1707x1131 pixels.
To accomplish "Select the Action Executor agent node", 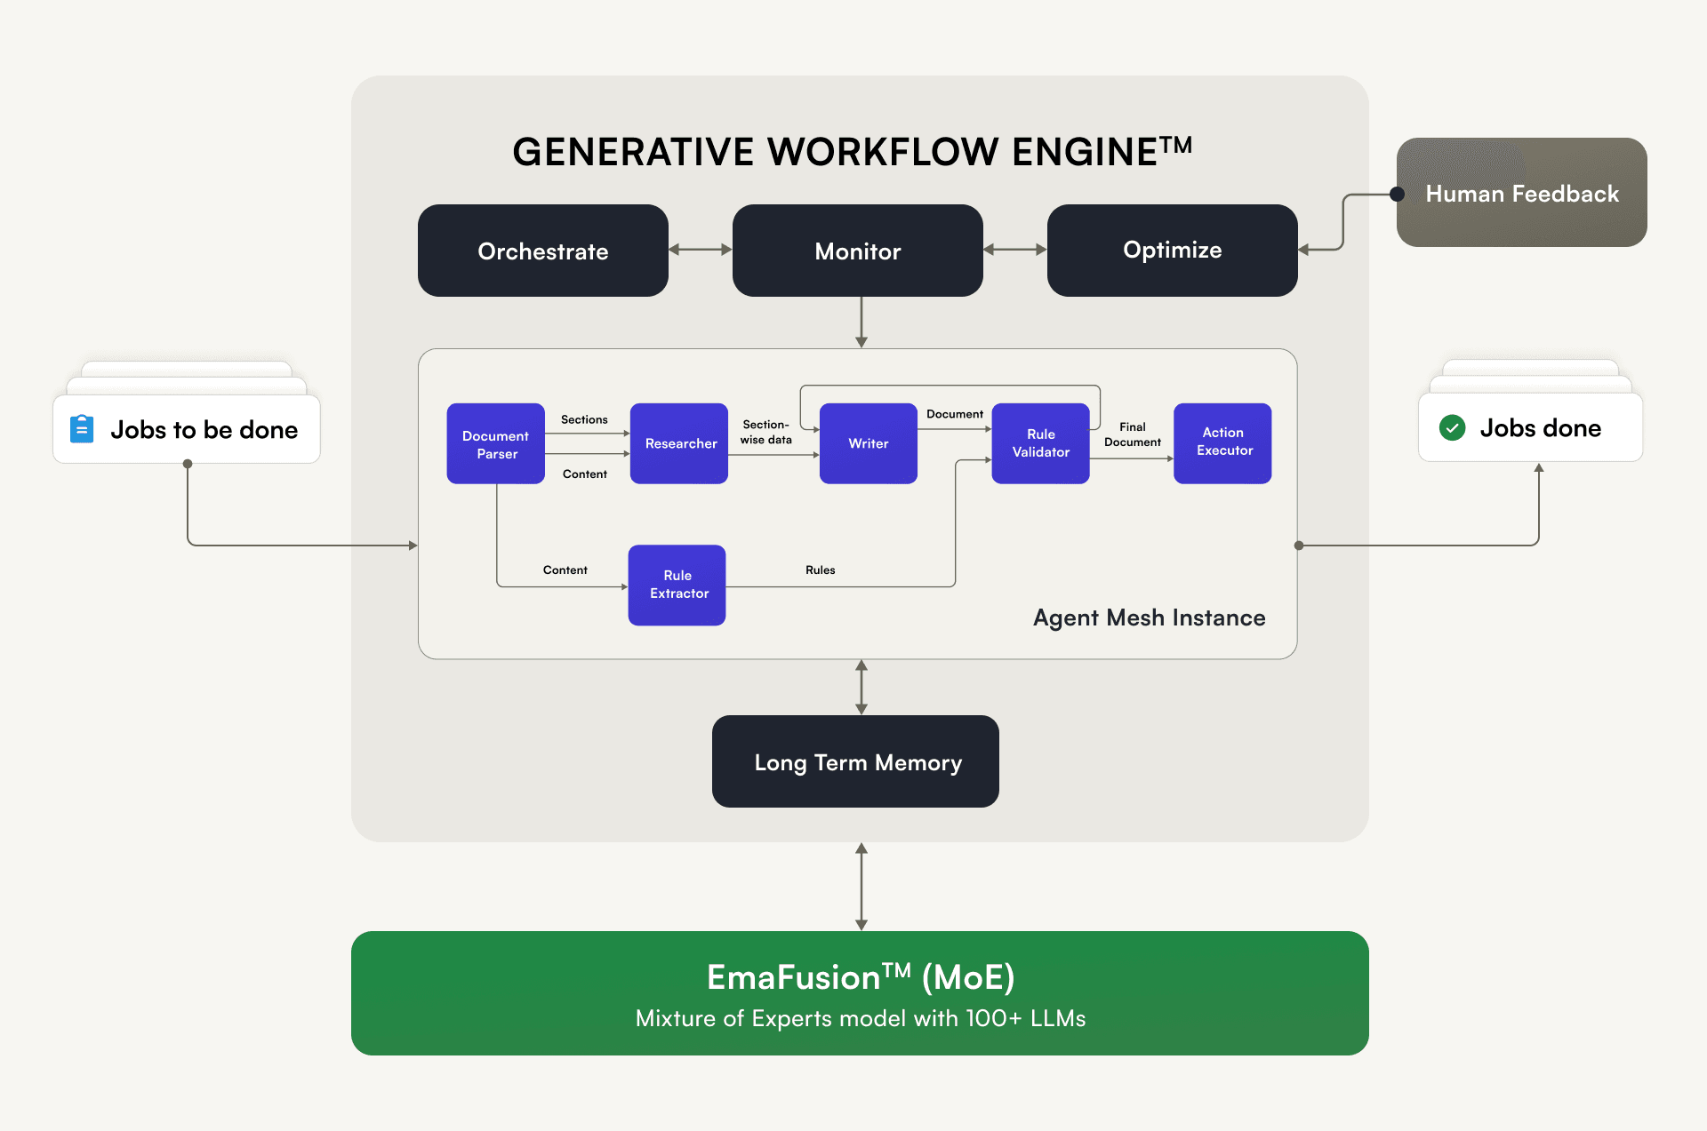I will 1222,443.
